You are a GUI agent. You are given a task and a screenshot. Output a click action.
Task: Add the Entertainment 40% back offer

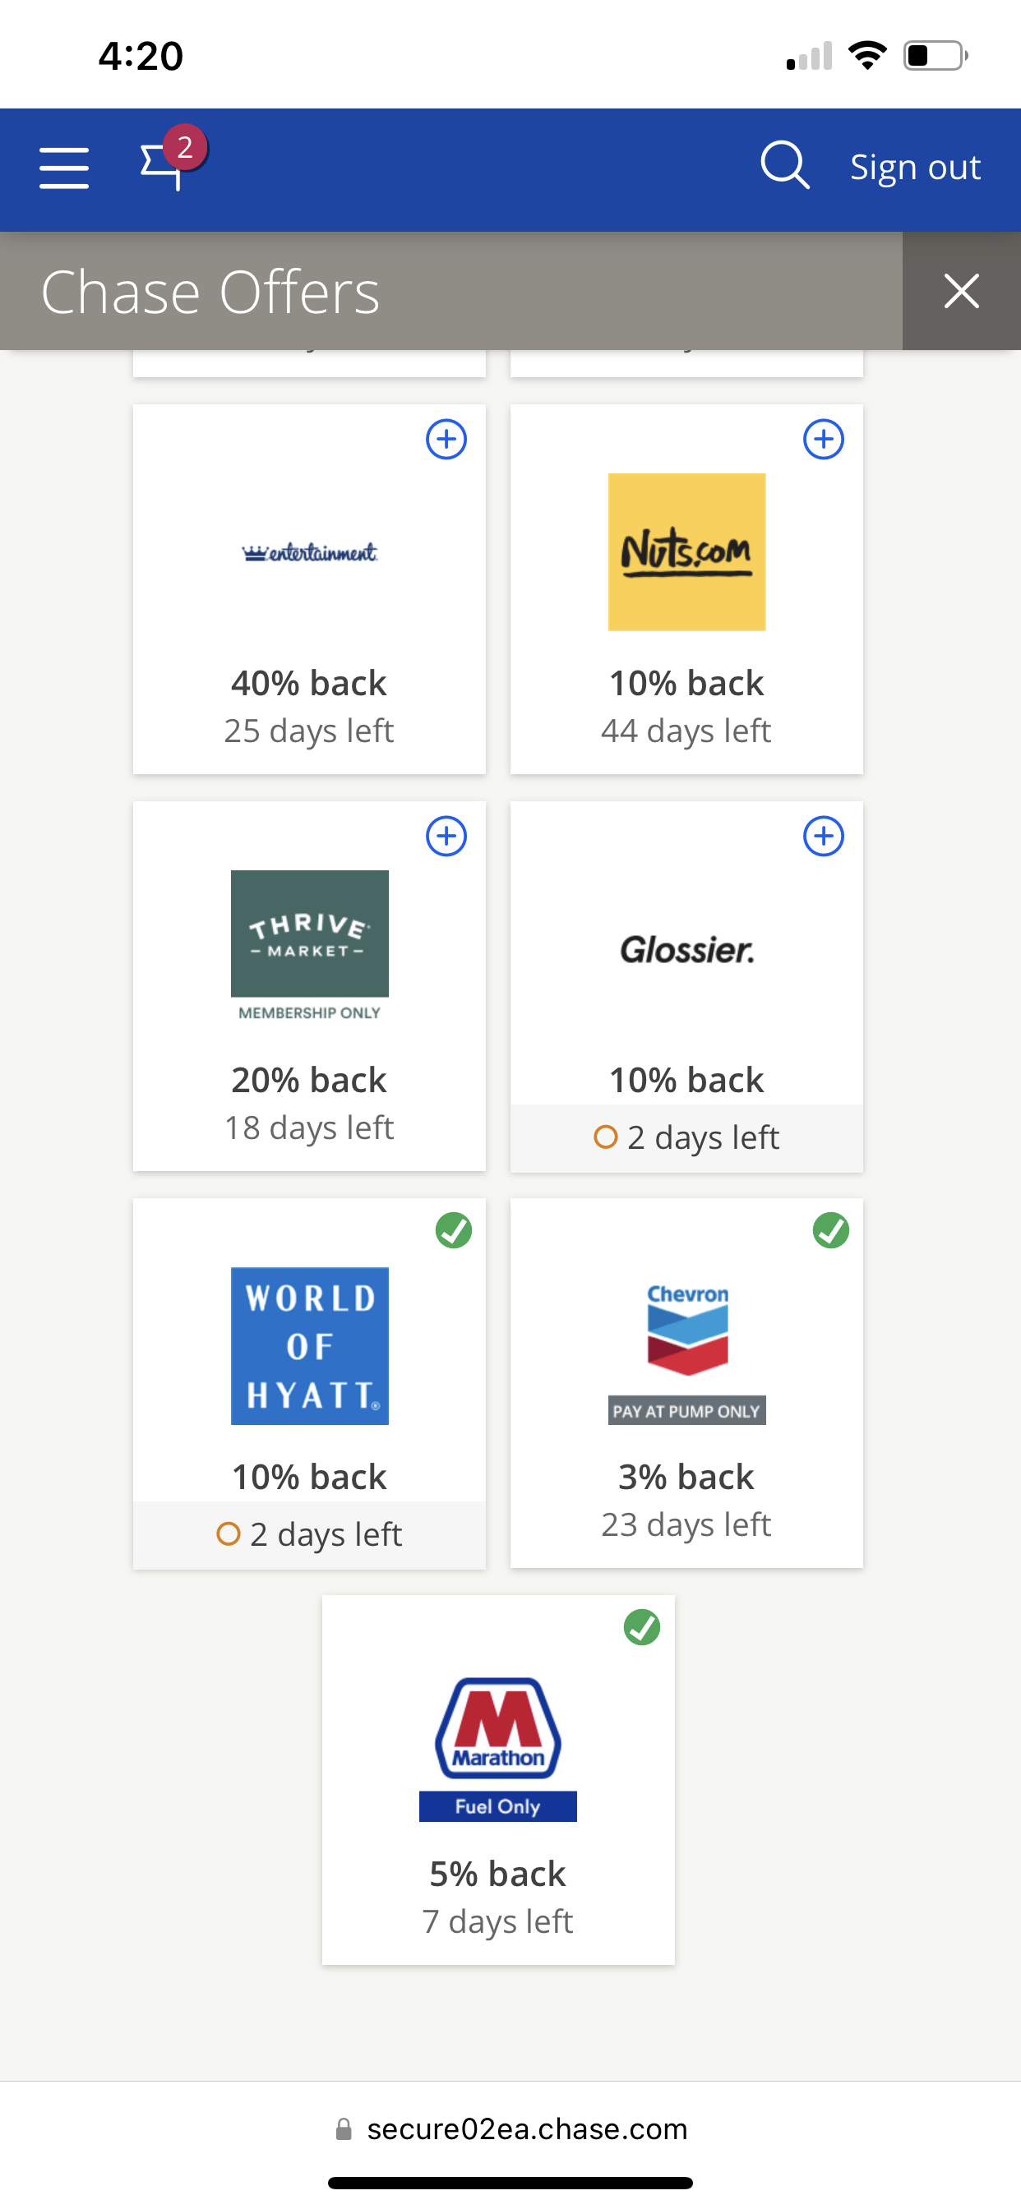446,440
